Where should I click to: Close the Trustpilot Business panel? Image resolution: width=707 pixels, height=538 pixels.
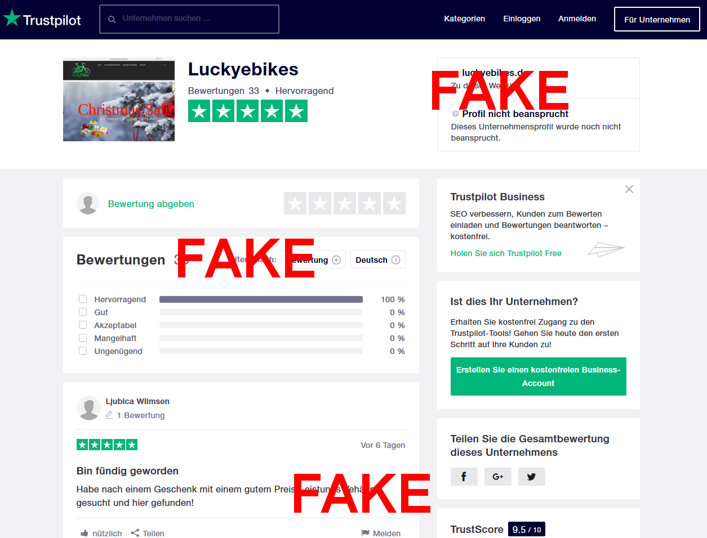pos(629,189)
